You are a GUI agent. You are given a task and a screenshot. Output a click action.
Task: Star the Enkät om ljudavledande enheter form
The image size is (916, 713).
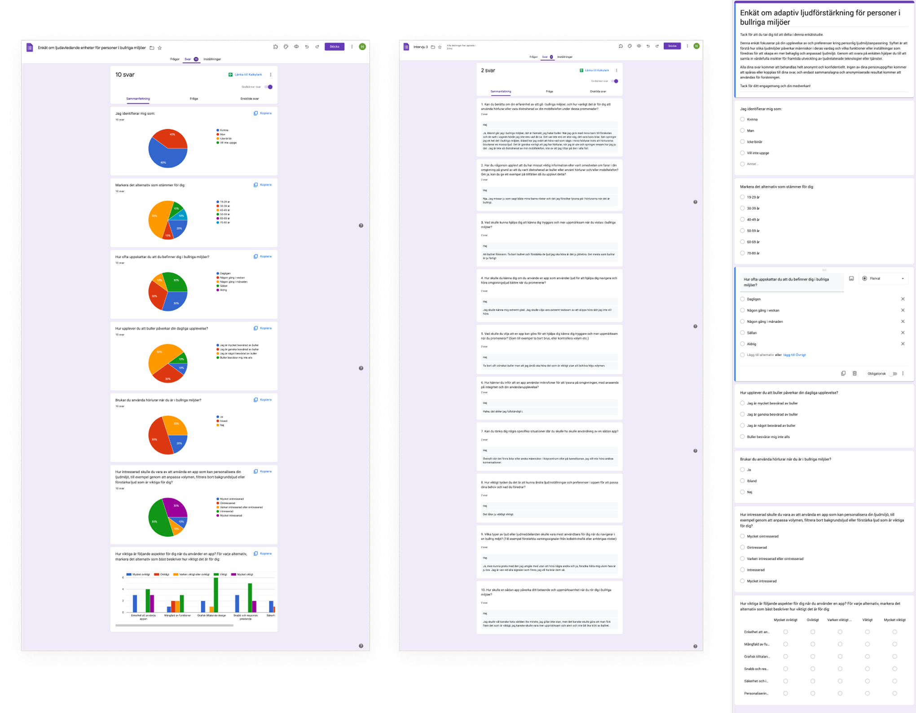[x=160, y=48]
